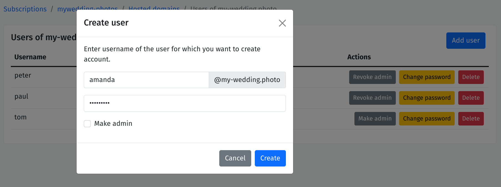Screen dimensions: 501x187
Task: Change password for tom
Action: tap(427, 119)
